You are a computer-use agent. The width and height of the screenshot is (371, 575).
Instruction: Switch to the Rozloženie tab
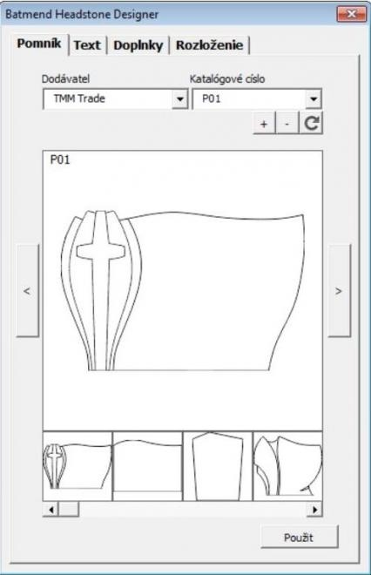pyautogui.click(x=209, y=45)
